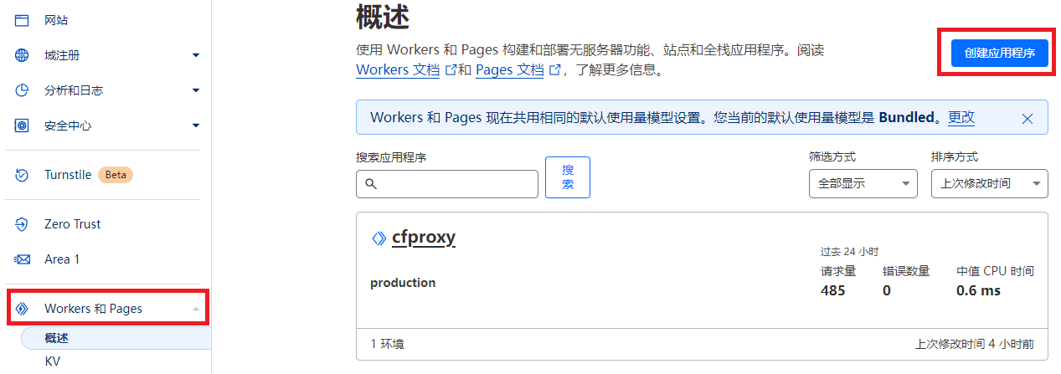Image resolution: width=1061 pixels, height=374 pixels.
Task: Expand the 安全中心 sidebar section
Action: (x=196, y=126)
